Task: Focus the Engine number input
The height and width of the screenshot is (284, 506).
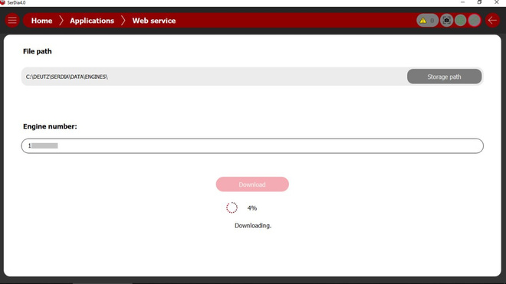Action: click(x=252, y=145)
